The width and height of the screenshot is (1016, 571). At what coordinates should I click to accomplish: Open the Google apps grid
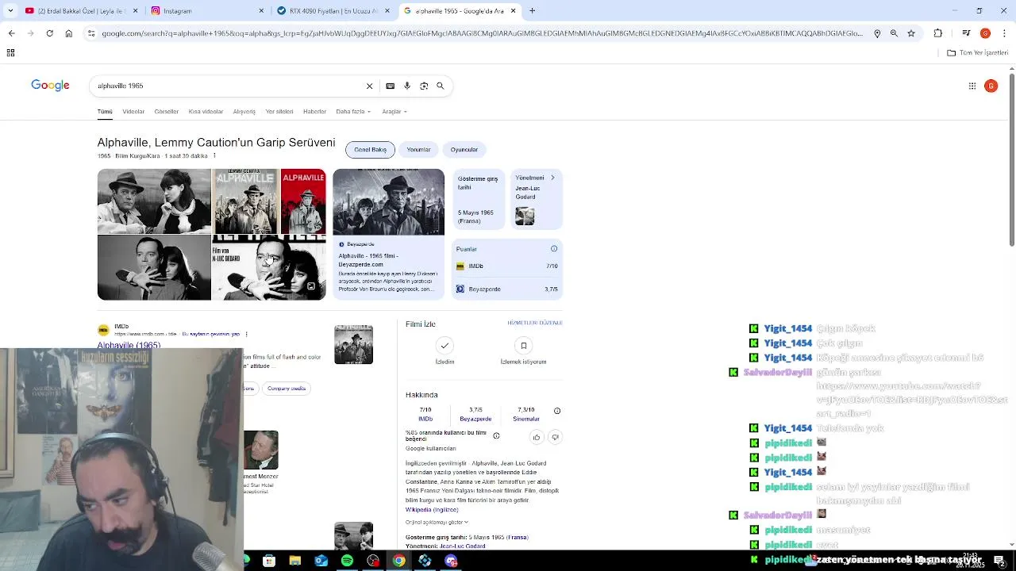[972, 86]
